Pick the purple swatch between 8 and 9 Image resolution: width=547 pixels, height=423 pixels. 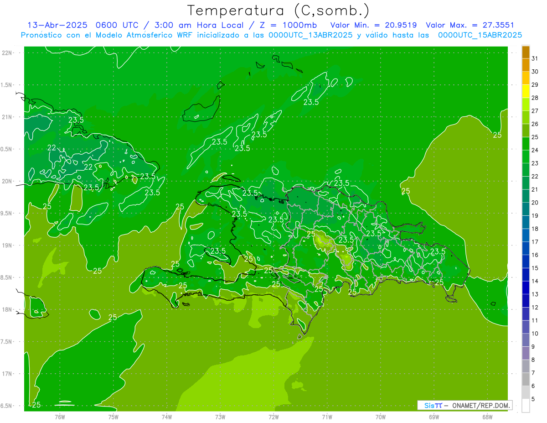tap(526, 353)
